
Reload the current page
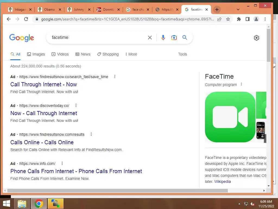point(26,19)
